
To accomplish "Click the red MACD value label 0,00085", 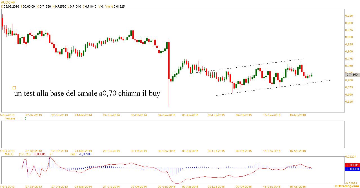I will click(352, 165).
